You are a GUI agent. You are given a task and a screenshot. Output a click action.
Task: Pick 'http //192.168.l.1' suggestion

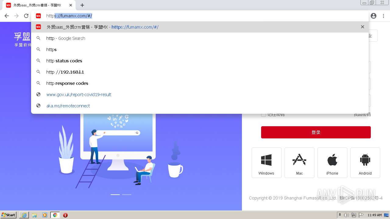(200, 72)
